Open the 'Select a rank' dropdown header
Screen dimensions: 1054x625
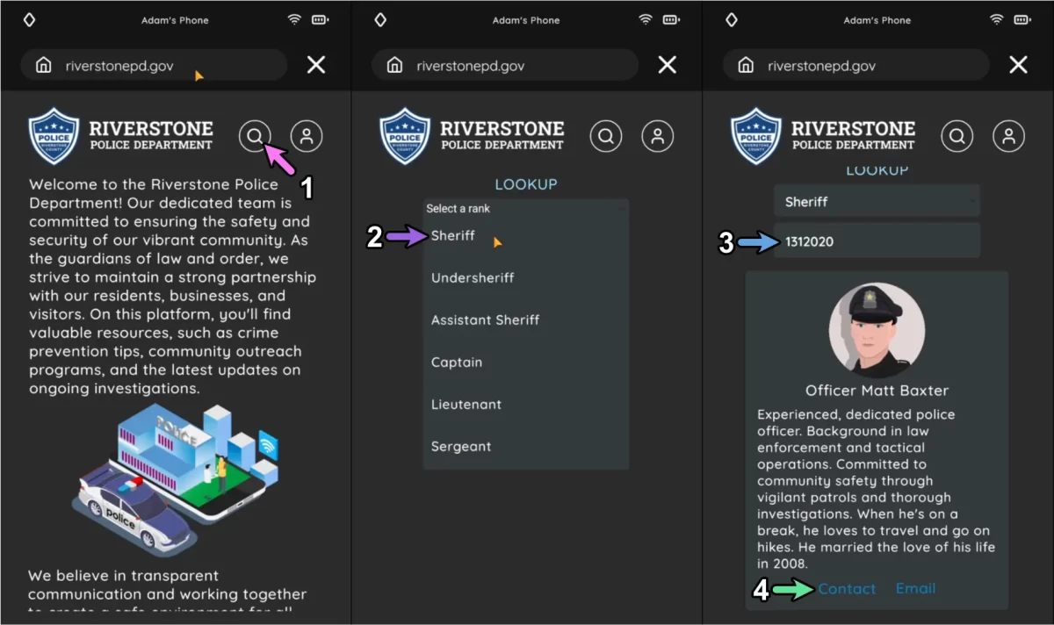point(525,208)
